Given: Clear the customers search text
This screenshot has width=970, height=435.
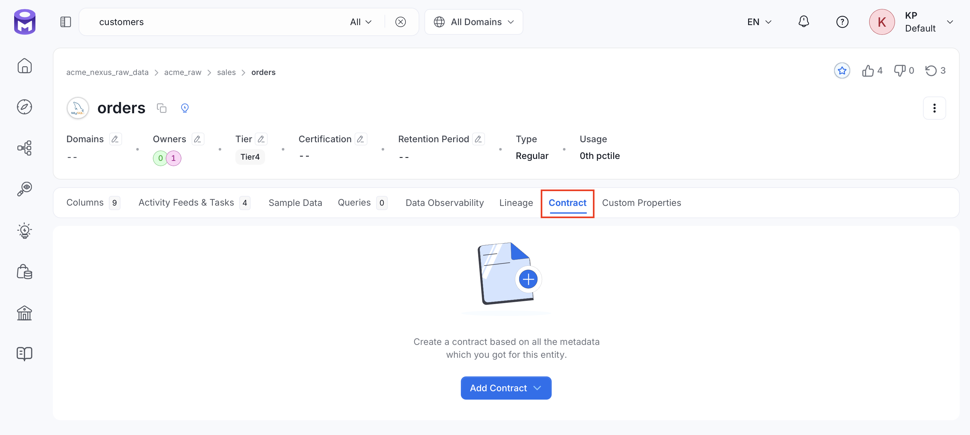Looking at the screenshot, I should pos(401,22).
